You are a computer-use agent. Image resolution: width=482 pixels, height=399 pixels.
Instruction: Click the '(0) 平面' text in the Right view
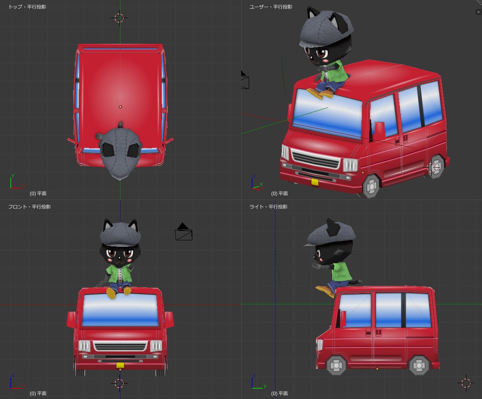pos(279,393)
